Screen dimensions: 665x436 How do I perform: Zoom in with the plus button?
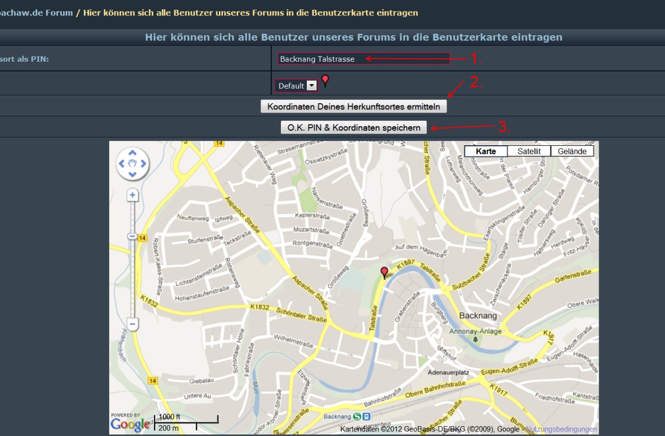click(132, 196)
